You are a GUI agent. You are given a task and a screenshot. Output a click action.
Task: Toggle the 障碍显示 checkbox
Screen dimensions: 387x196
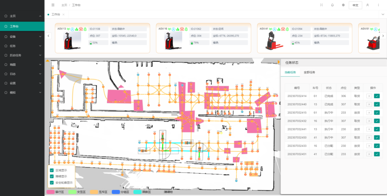[x=52, y=176]
